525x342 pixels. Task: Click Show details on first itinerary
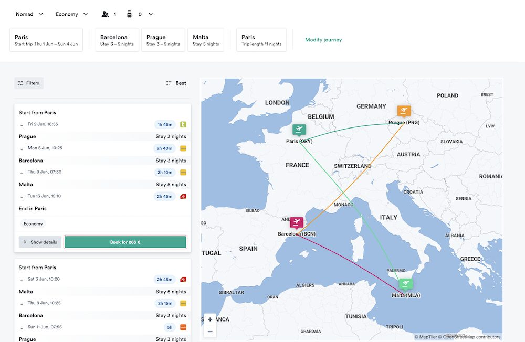(x=40, y=242)
